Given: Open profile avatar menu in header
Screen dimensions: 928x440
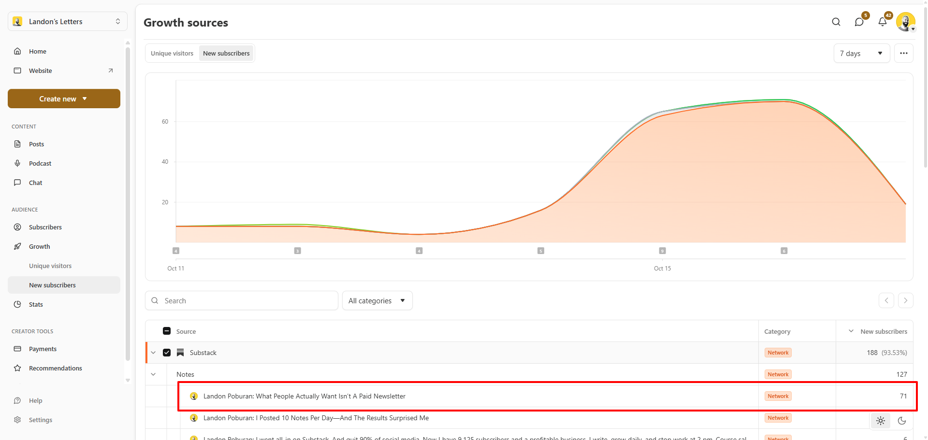Looking at the screenshot, I should (905, 22).
